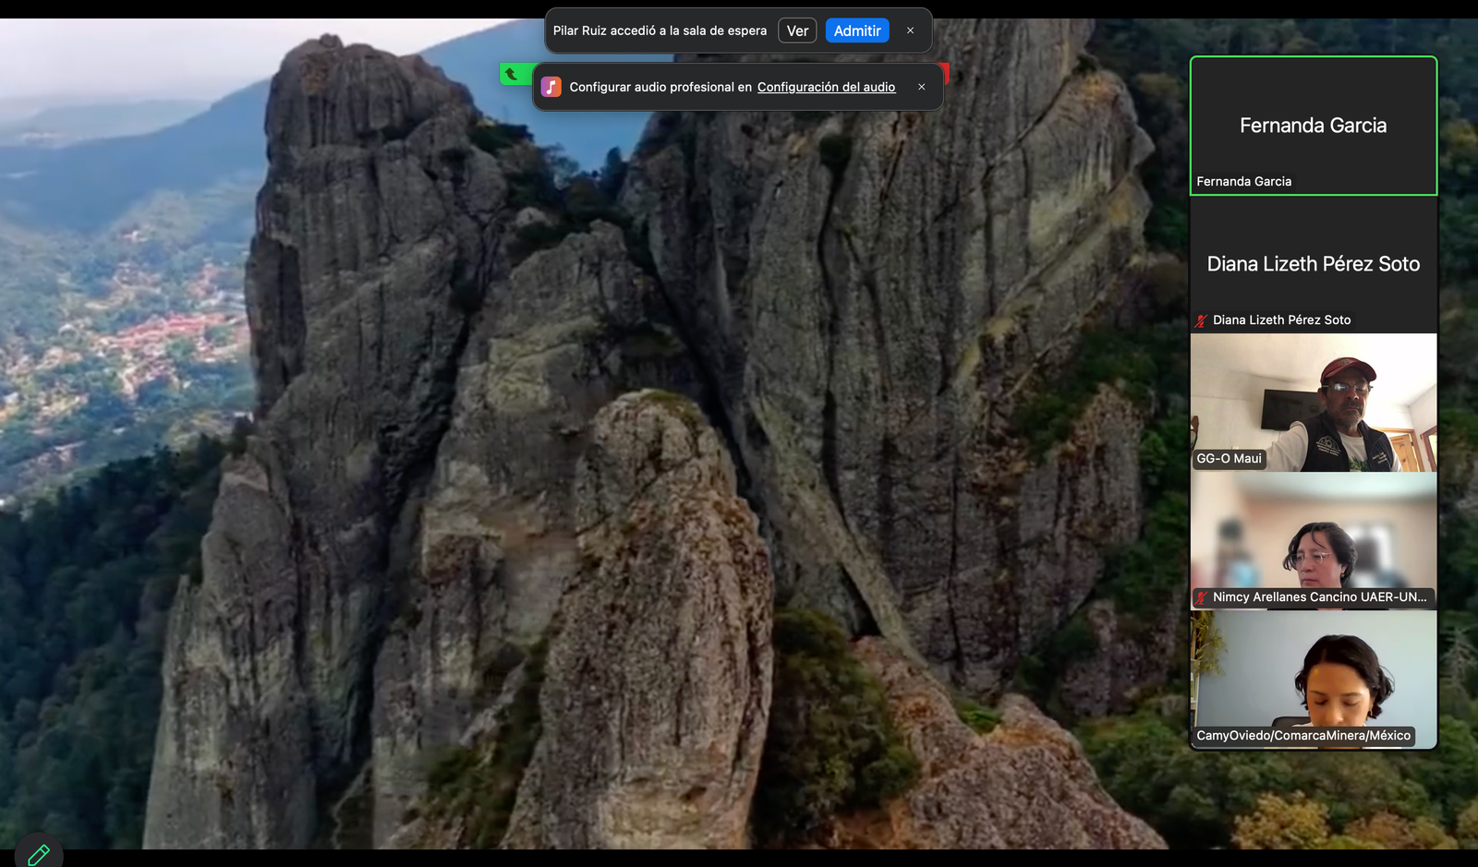Dismiss the waiting room notification

(x=910, y=30)
